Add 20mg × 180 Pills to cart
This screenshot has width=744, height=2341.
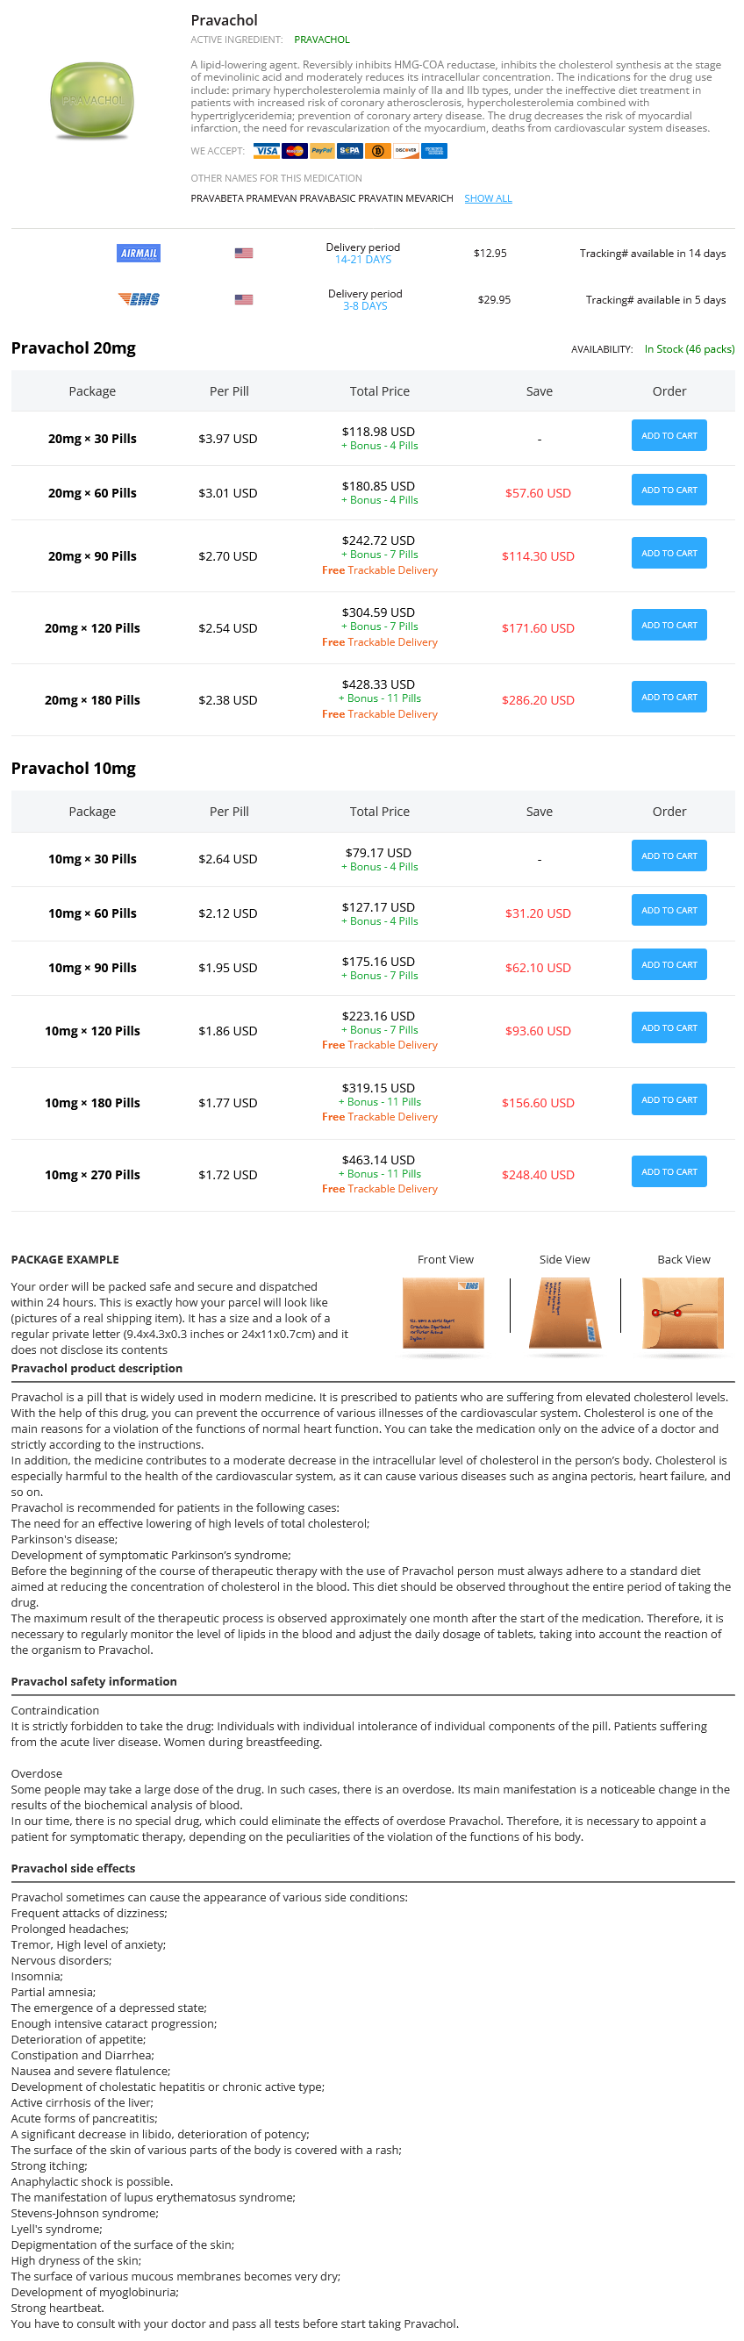(669, 697)
